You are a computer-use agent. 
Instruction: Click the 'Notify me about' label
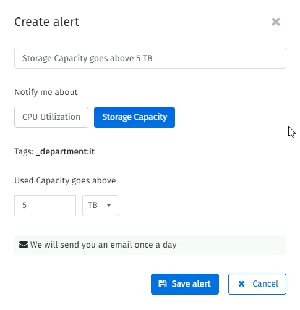point(46,92)
